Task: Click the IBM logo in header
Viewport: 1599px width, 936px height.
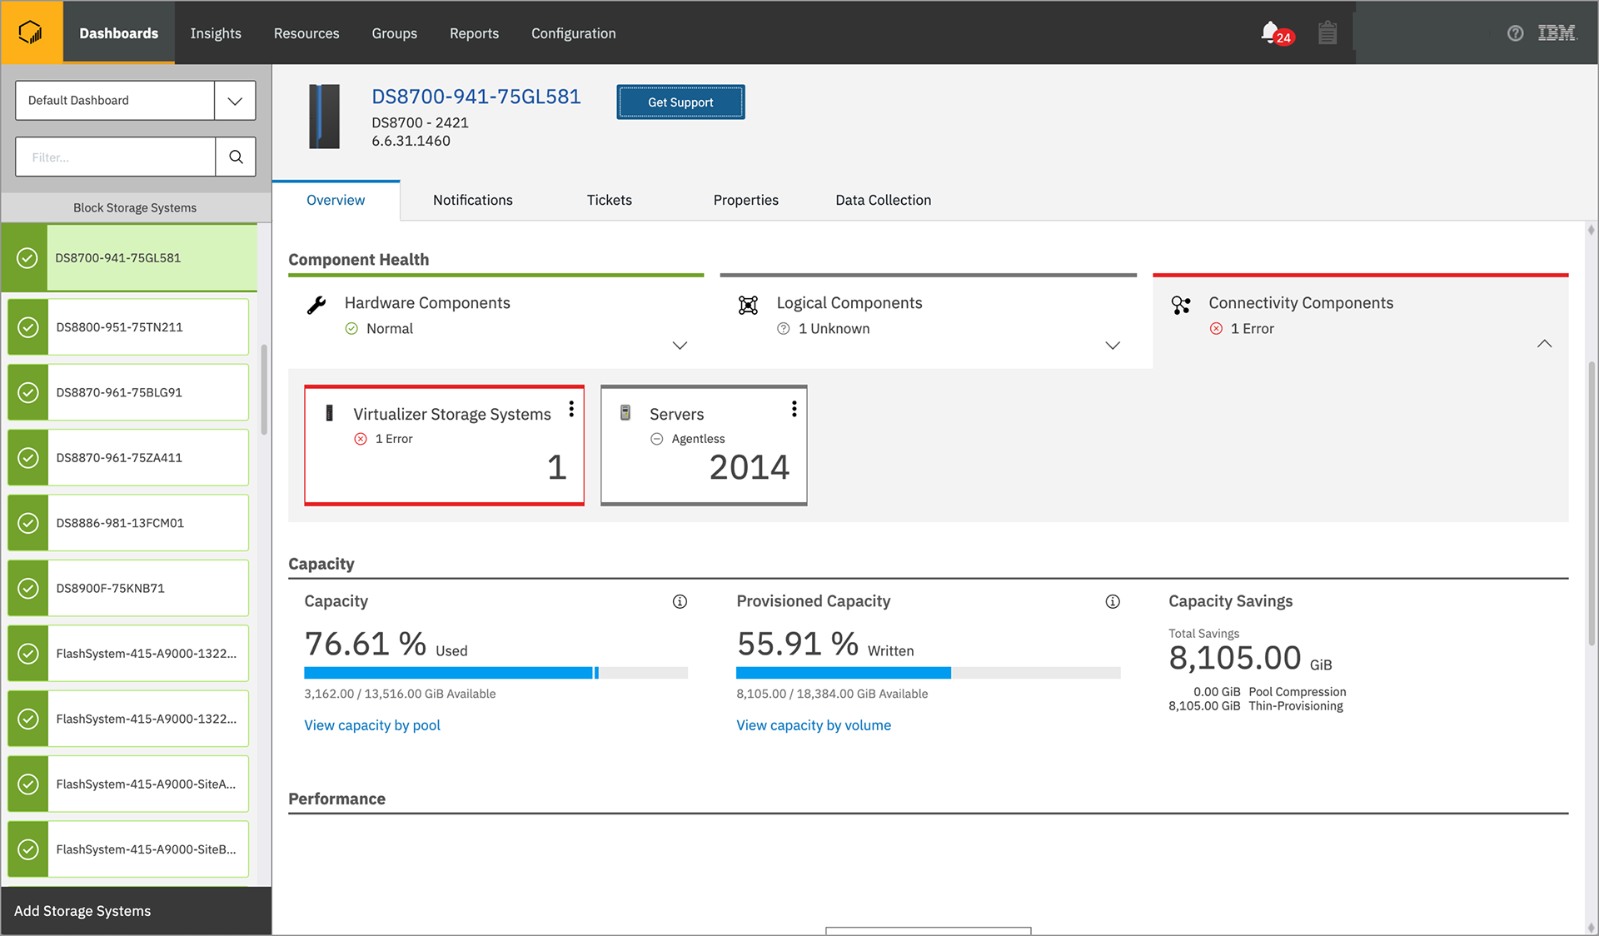Action: tap(1557, 33)
